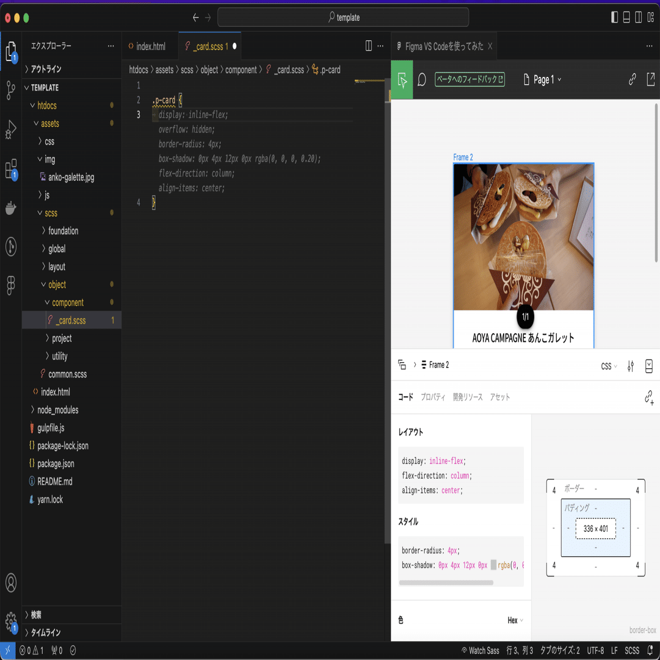Open the Figma view in activity bar
Screen dimensions: 660x660
[11, 285]
